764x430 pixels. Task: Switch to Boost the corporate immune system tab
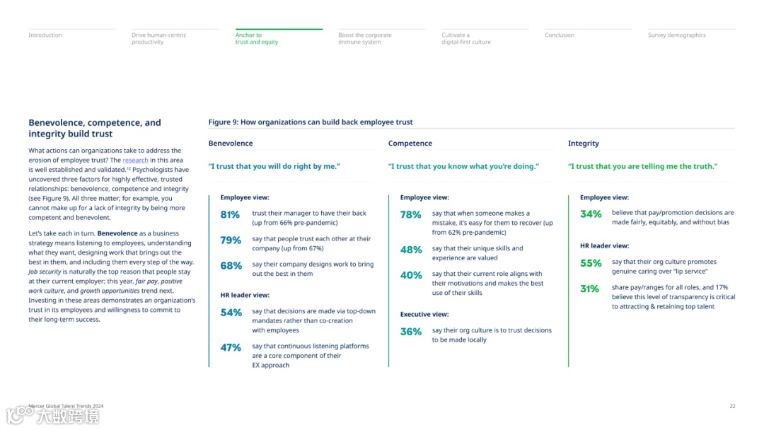364,38
